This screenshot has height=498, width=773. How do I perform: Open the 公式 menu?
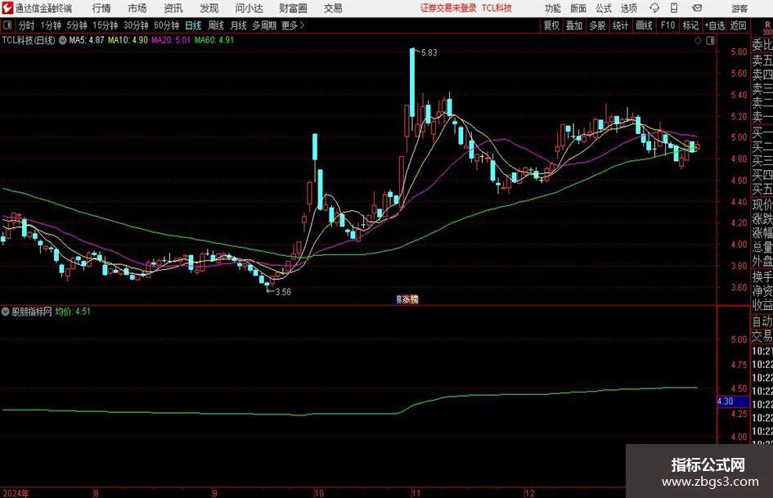604,8
